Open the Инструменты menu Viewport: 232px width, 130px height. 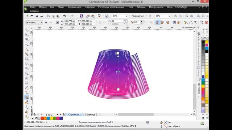click(156, 7)
